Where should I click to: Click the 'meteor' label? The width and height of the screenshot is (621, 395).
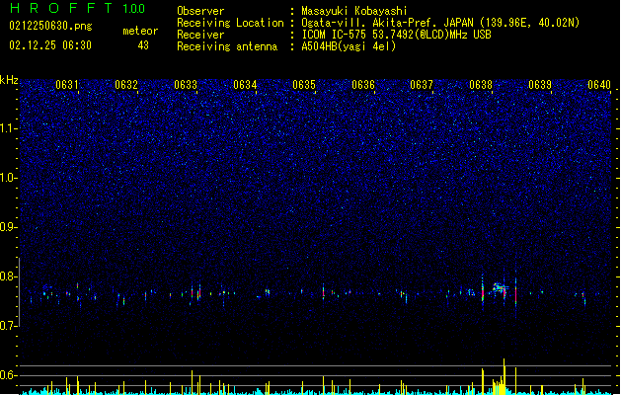click(140, 31)
